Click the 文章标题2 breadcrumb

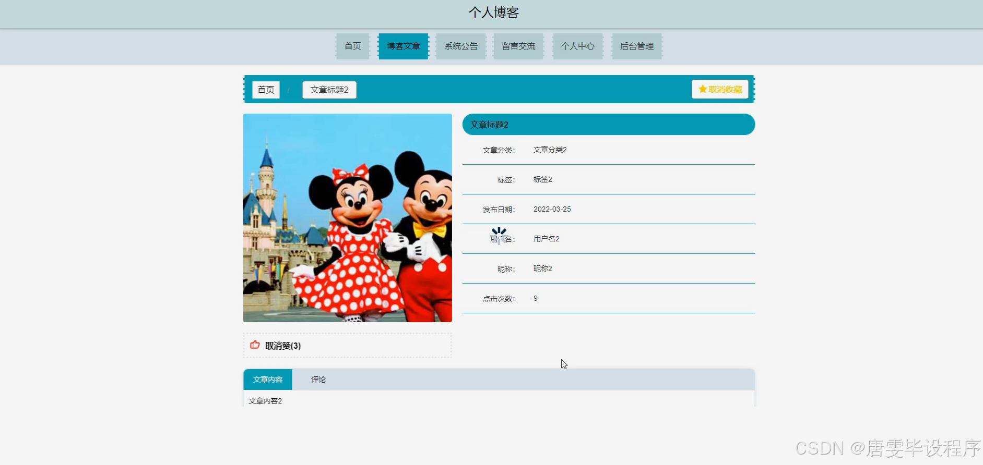pos(329,90)
